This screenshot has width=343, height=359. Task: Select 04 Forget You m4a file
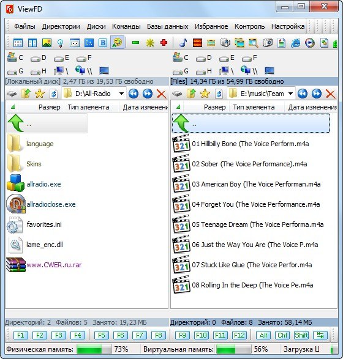246,204
